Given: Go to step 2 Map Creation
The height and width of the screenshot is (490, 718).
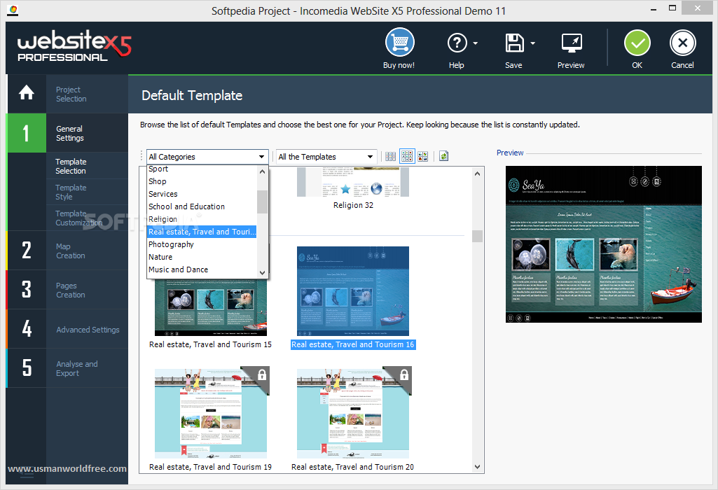Looking at the screenshot, I should coord(67,251).
